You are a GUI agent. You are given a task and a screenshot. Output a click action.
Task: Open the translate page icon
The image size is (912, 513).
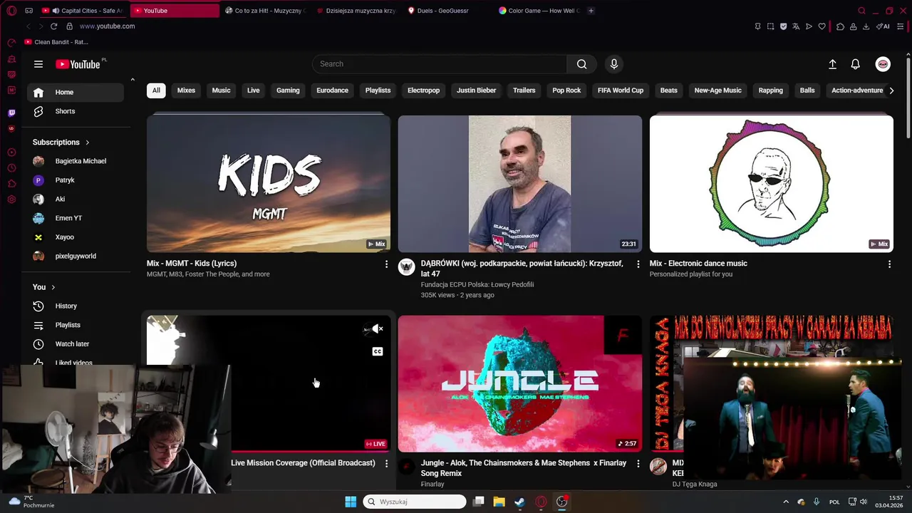point(796,26)
